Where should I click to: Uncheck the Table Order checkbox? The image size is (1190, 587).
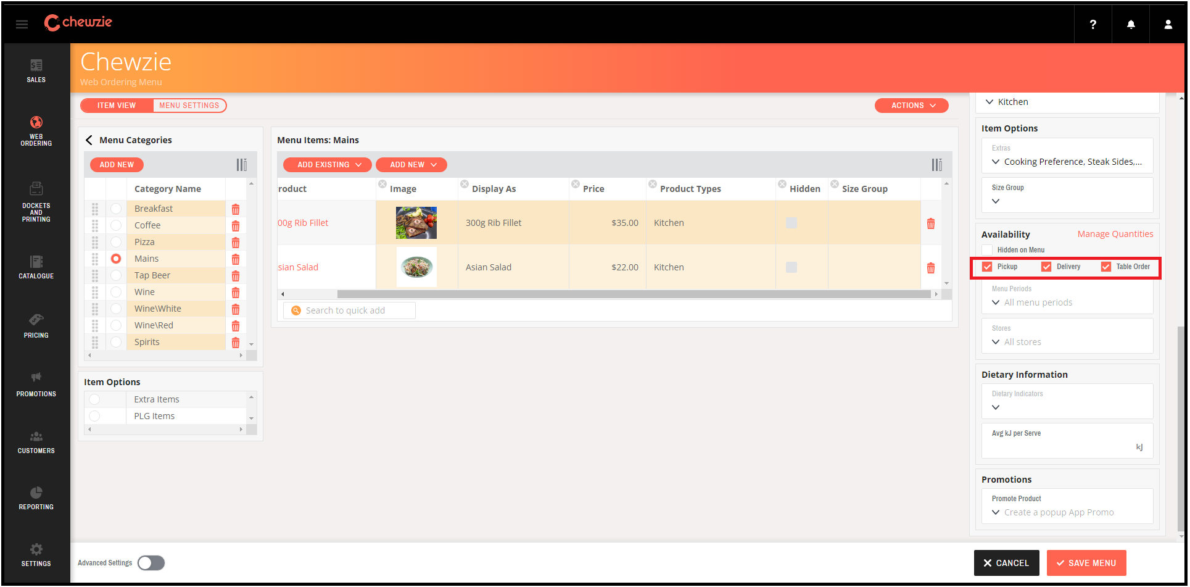pyautogui.click(x=1106, y=267)
